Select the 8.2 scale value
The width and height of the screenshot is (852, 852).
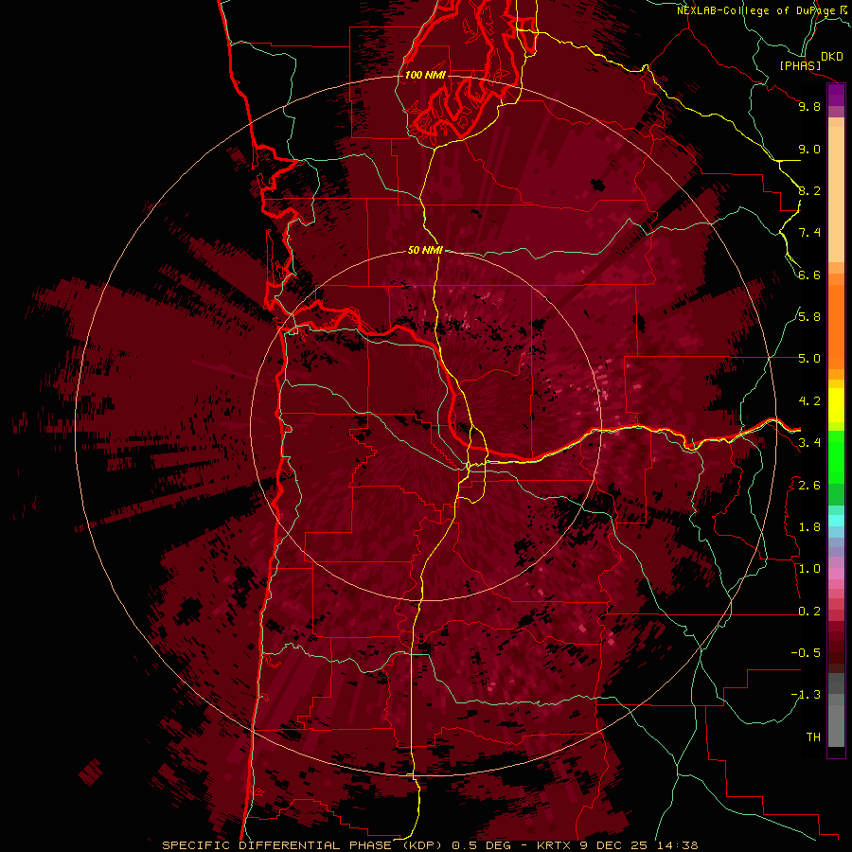tap(809, 190)
